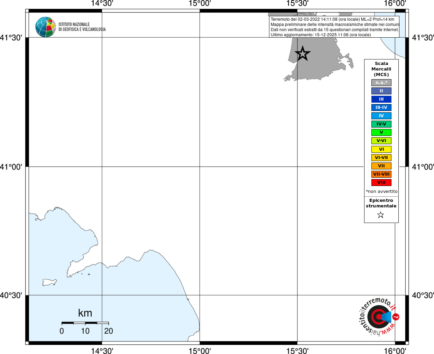Click the red question mark badge

[396, 317]
